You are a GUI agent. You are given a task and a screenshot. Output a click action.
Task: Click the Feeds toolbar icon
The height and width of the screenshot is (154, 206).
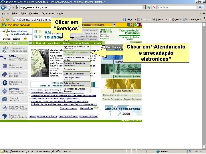pos(139,19)
